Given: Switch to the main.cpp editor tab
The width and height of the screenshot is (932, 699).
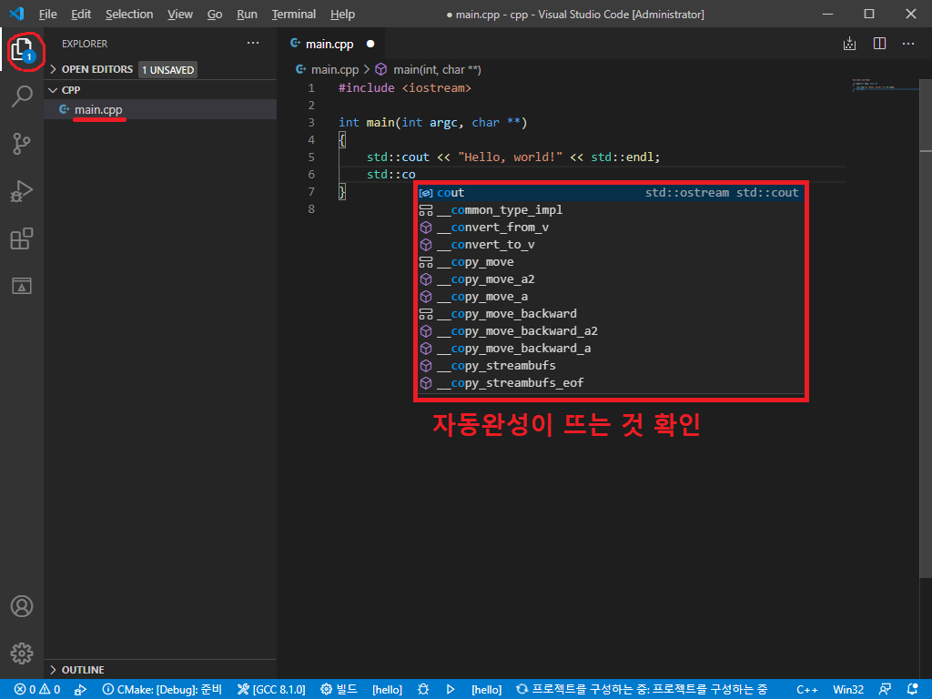Looking at the screenshot, I should pos(329,44).
